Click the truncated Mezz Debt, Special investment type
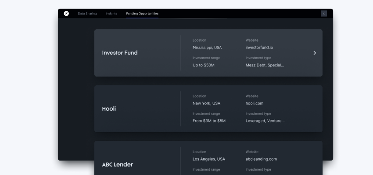The width and height of the screenshot is (373, 175). click(265, 65)
